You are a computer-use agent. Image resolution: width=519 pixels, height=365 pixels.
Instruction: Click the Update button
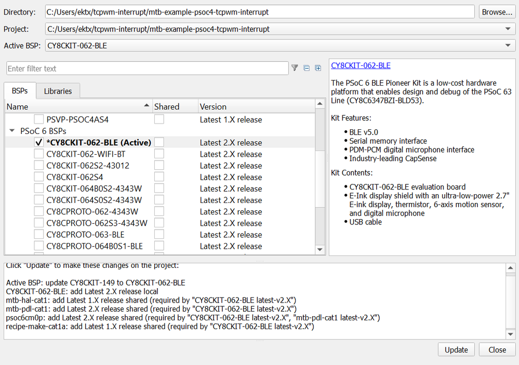[456, 349]
